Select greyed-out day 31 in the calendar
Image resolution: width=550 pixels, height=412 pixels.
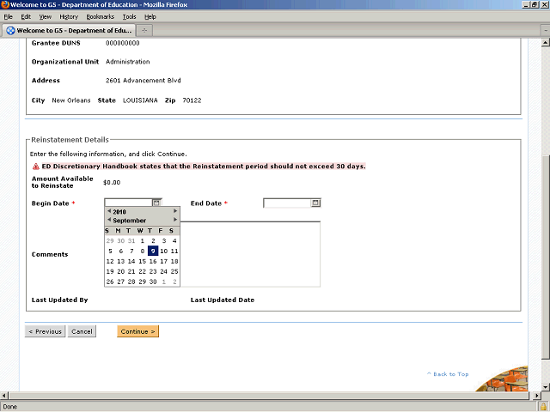click(x=131, y=240)
